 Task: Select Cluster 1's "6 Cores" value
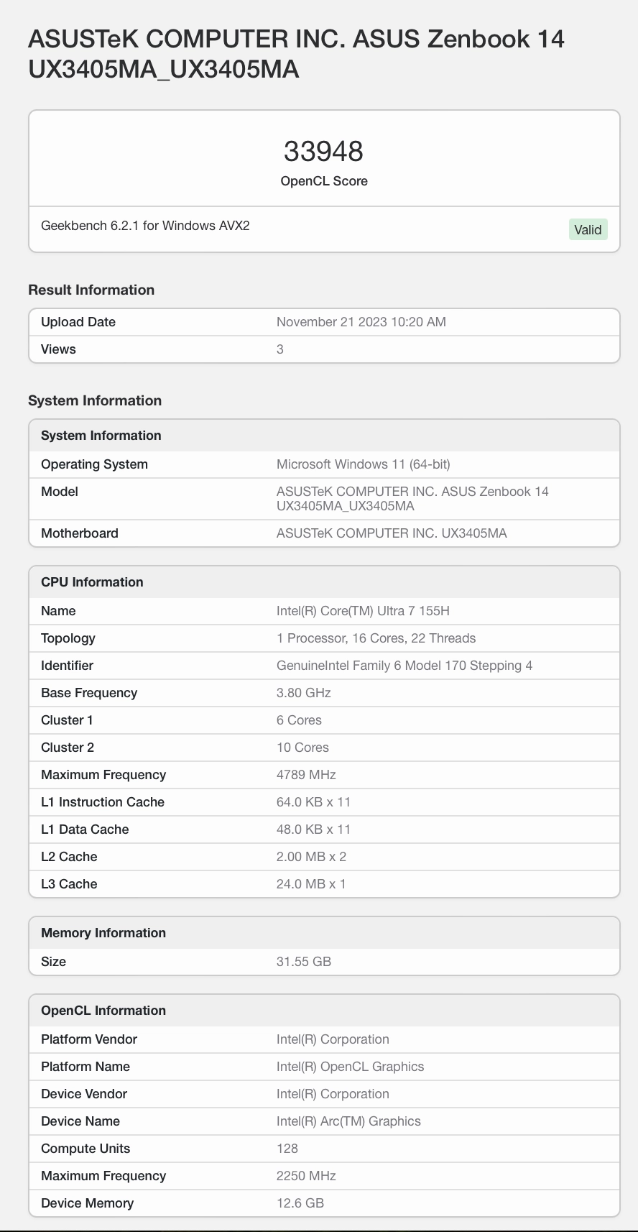tap(299, 720)
